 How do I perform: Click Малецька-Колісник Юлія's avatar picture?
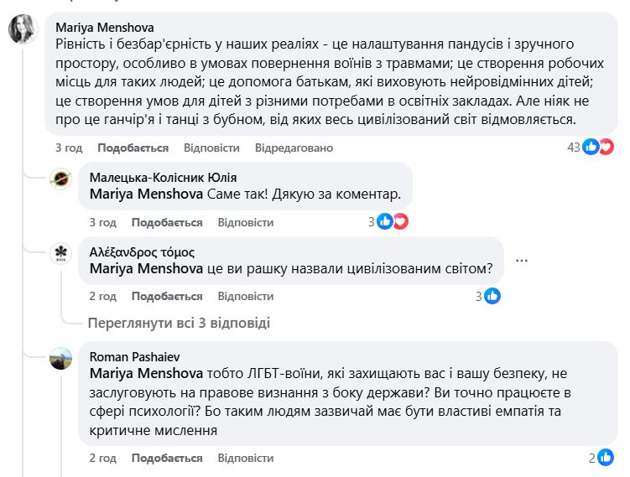[60, 179]
